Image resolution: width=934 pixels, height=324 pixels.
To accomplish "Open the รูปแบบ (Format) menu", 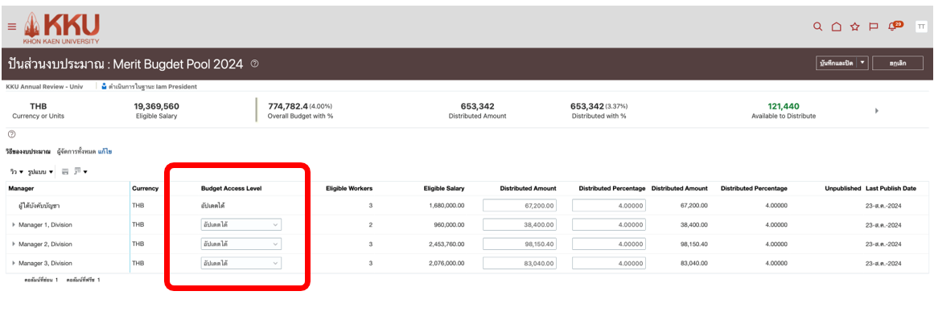I will [x=40, y=172].
